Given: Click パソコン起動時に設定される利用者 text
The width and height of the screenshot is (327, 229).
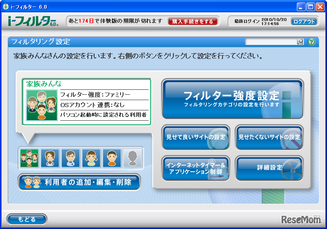Looking at the screenshot, I should click(x=104, y=115).
